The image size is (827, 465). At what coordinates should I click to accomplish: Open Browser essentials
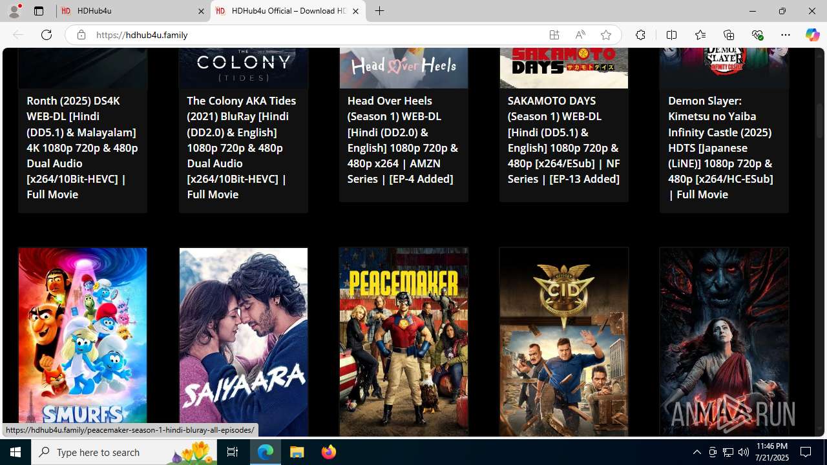[x=757, y=35]
